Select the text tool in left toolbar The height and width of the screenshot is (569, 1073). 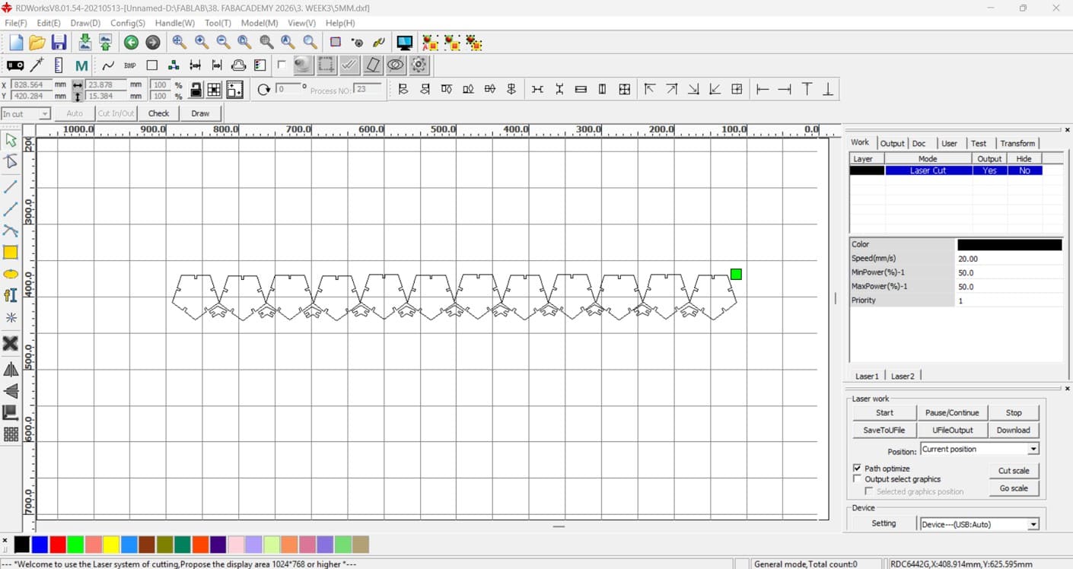click(11, 295)
